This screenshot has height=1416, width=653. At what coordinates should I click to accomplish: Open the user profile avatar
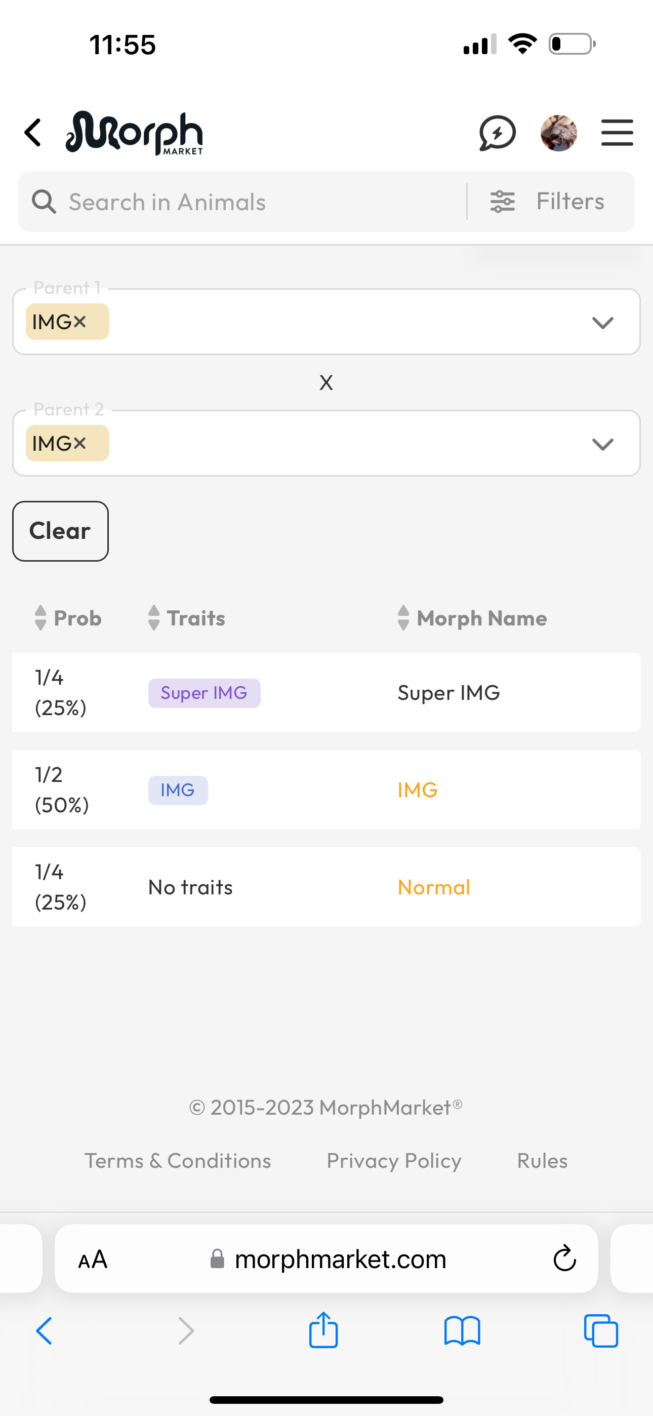(558, 133)
